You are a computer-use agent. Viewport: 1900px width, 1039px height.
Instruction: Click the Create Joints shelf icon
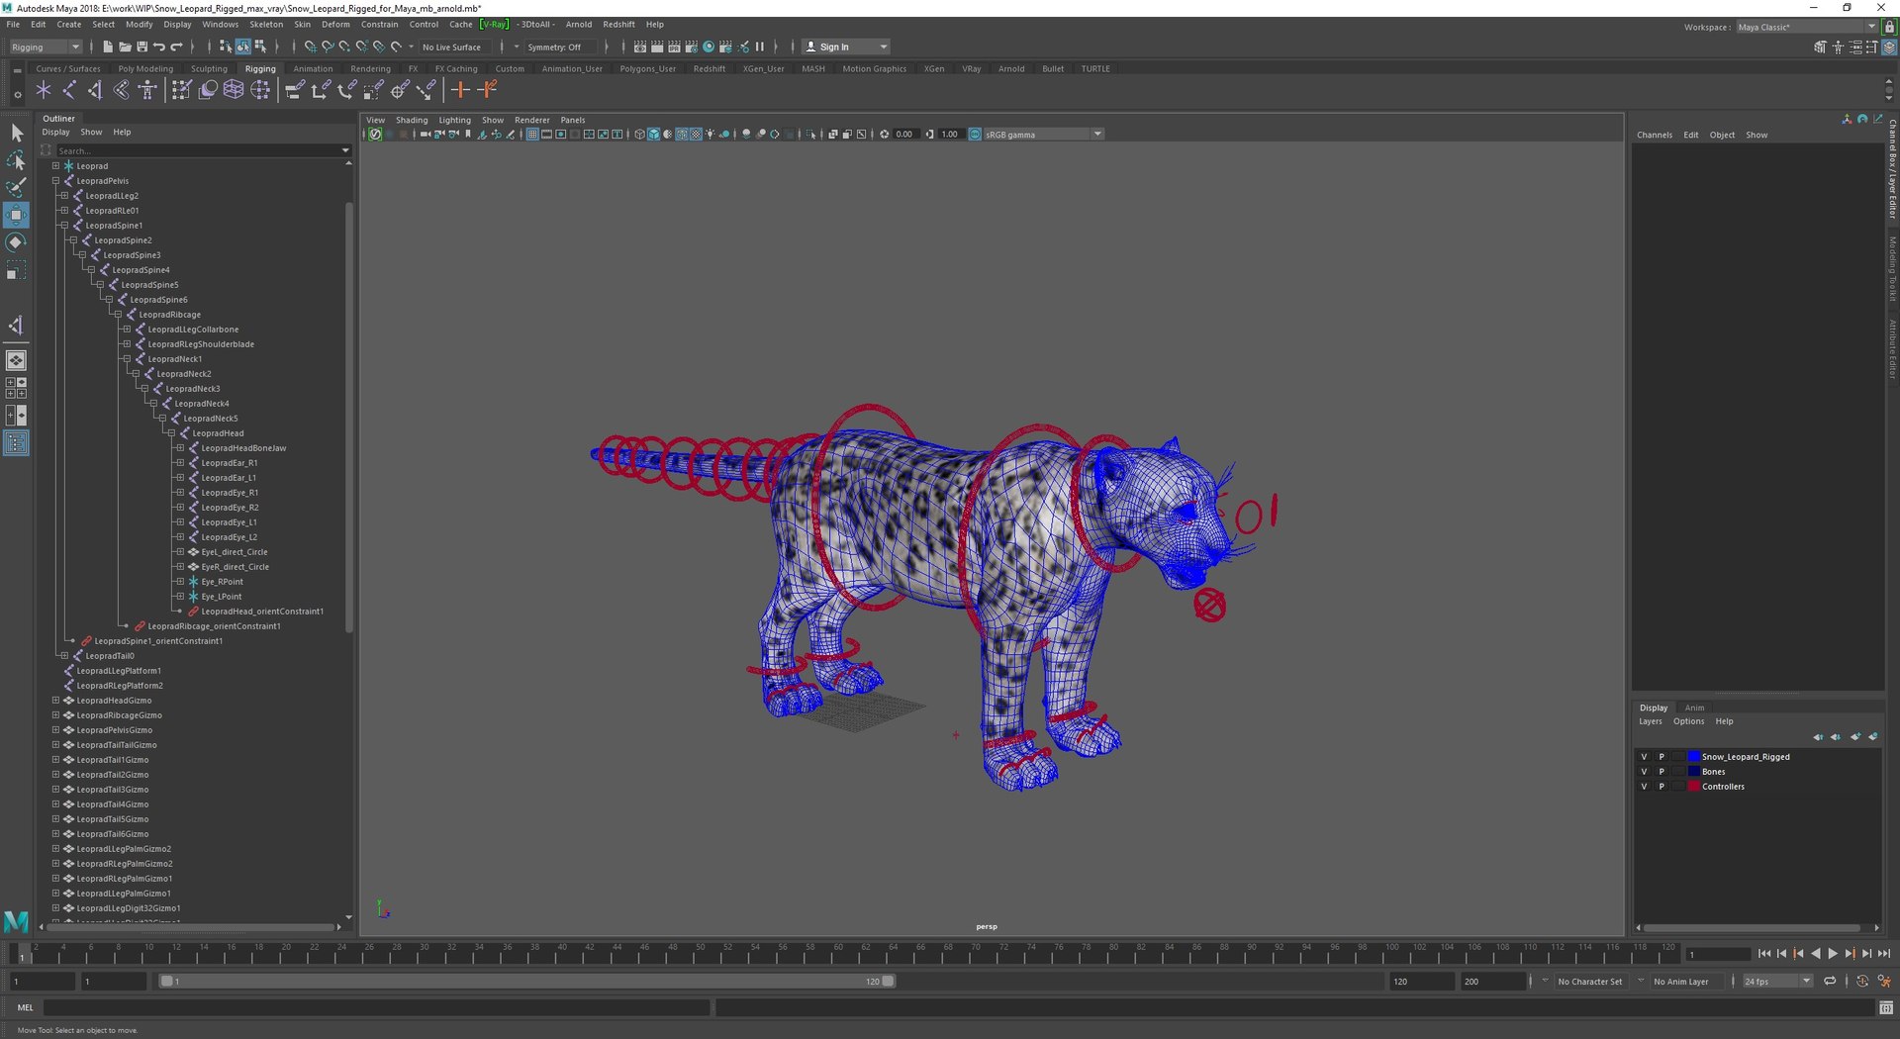[69, 90]
